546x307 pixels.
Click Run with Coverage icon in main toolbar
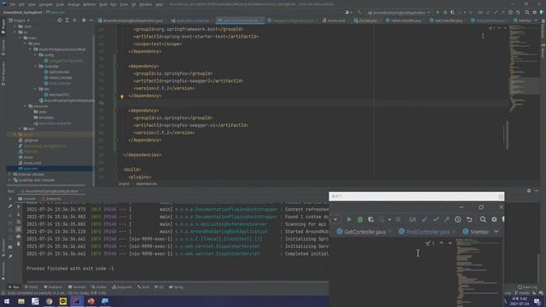[x=452, y=12]
